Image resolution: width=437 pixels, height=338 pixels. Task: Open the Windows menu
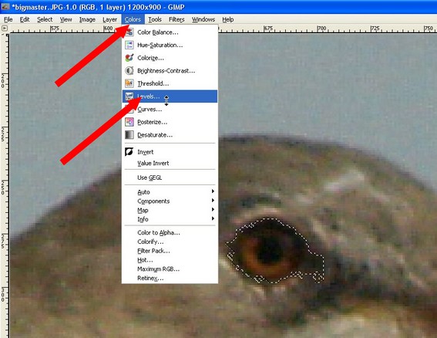(x=203, y=19)
